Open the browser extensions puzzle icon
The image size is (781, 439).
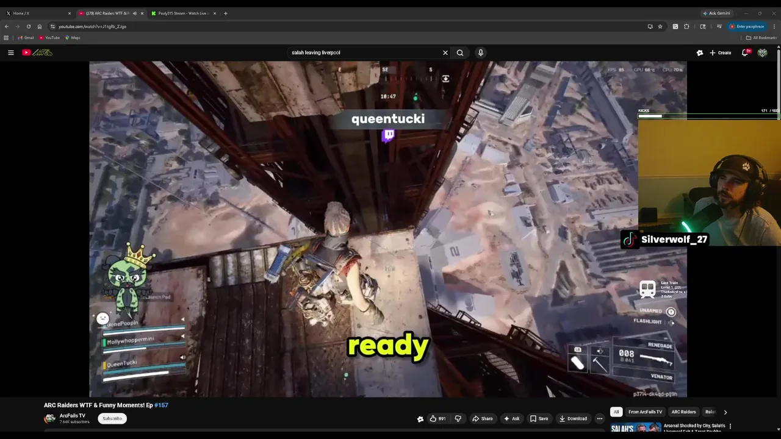[x=686, y=26]
